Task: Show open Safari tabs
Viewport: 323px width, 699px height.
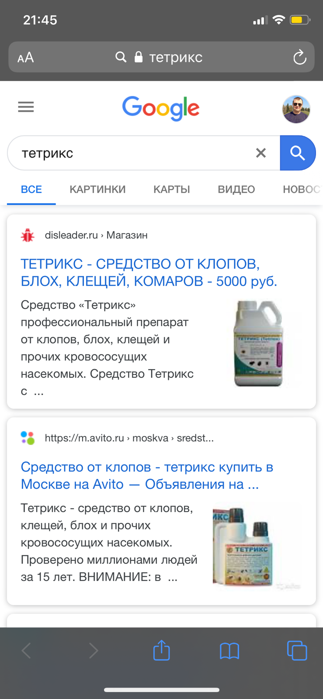Action: tap(297, 651)
